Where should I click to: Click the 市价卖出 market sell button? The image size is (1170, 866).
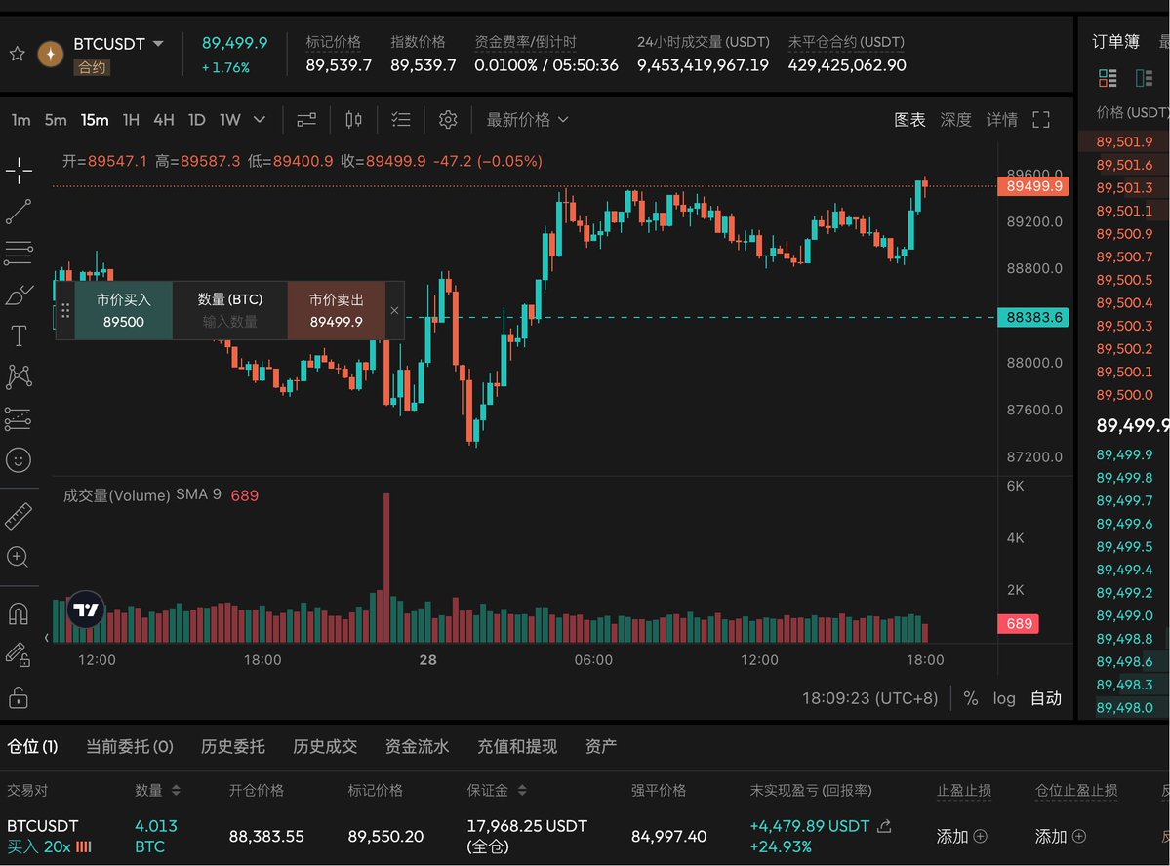point(336,311)
